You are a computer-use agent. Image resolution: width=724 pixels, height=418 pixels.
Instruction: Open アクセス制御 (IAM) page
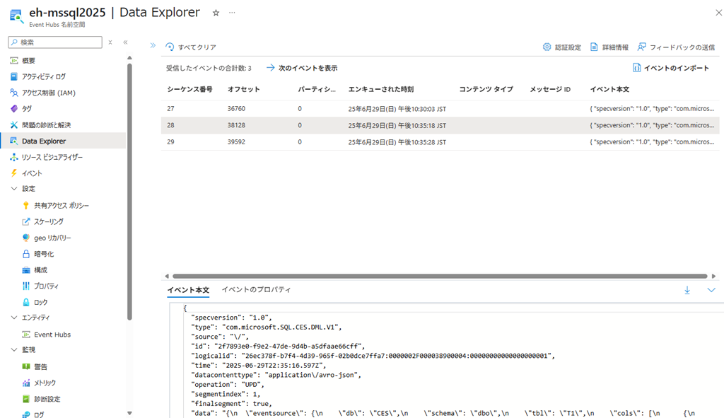(x=49, y=93)
